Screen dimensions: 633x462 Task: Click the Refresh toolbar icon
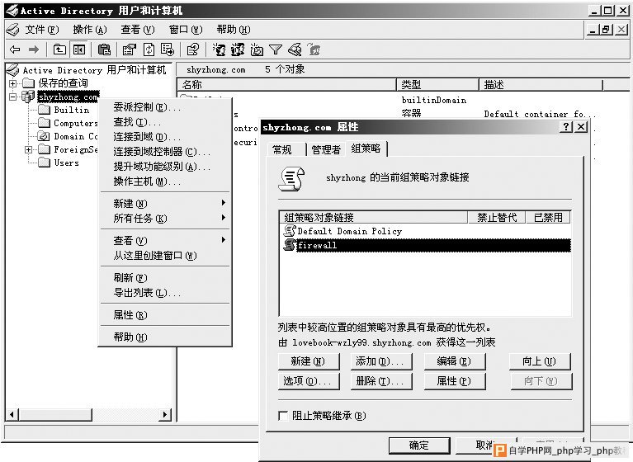click(x=149, y=49)
